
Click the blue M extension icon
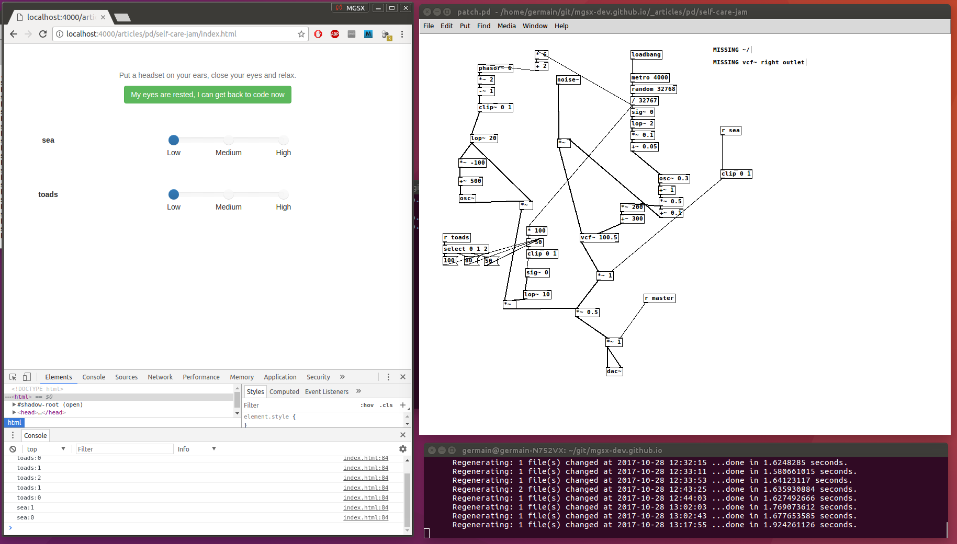368,34
